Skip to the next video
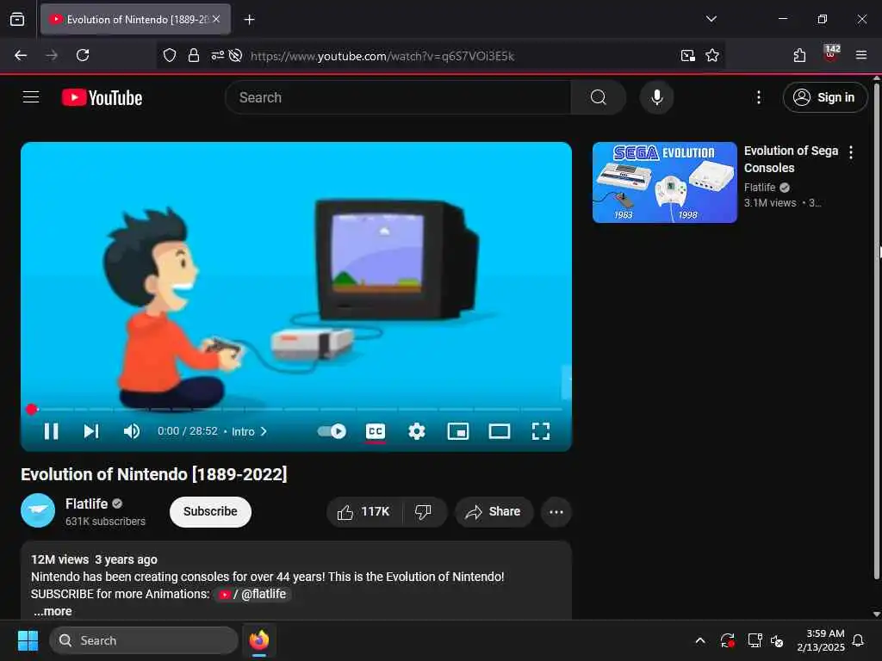 (x=91, y=431)
